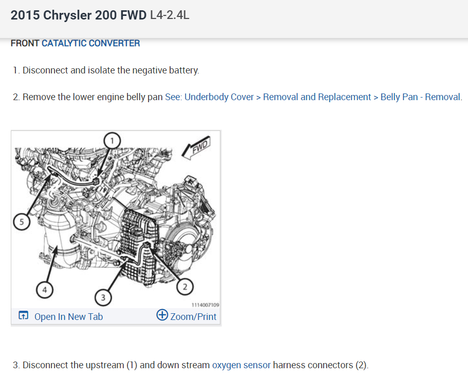Click the Zoom/Print label

(193, 317)
